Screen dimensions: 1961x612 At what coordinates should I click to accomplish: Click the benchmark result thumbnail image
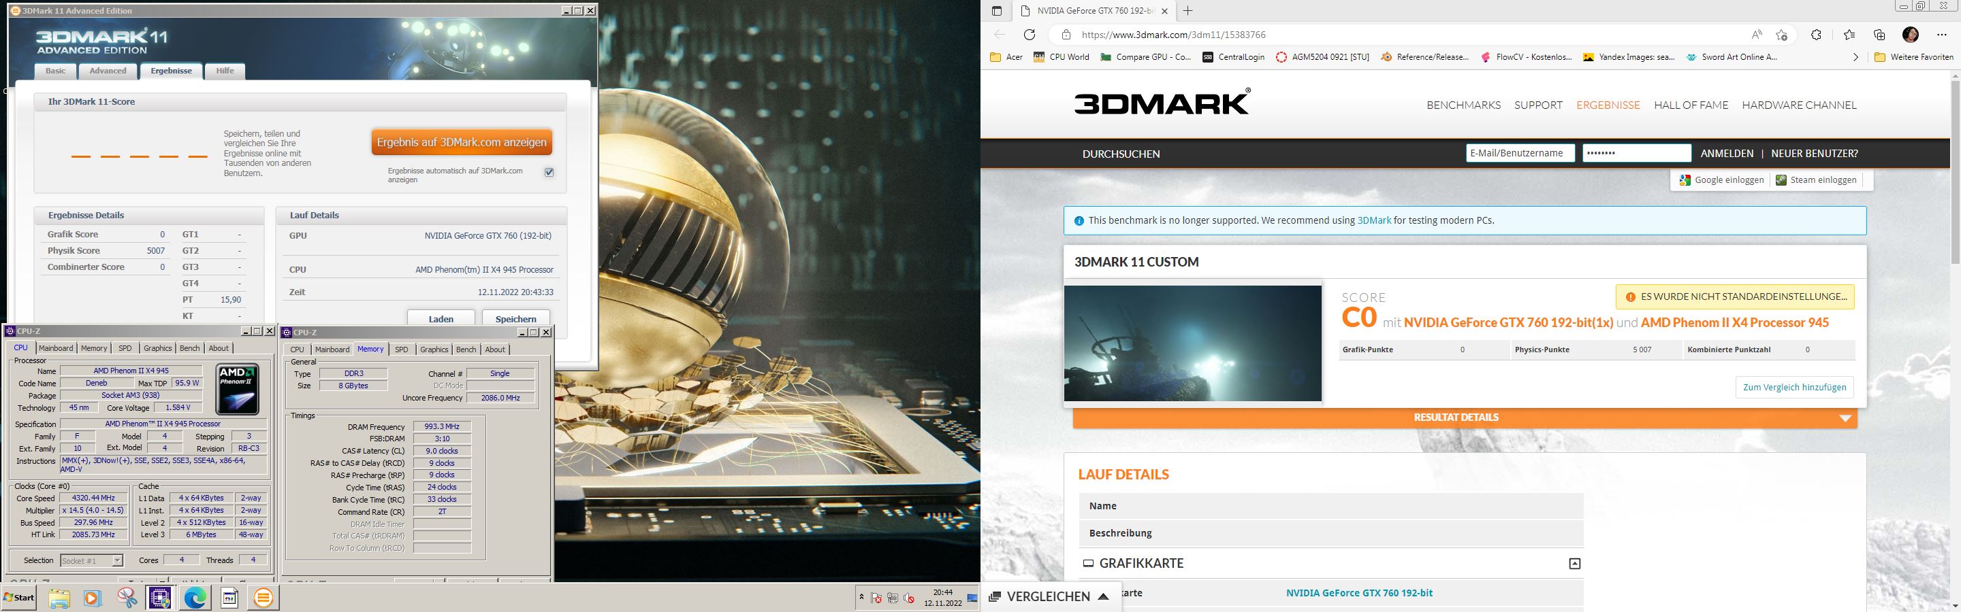(1192, 343)
